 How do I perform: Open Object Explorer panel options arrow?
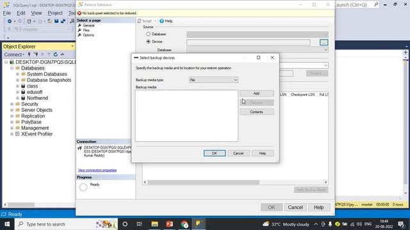[x=72, y=47]
